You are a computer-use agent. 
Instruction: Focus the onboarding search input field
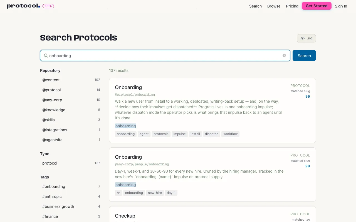tap(165, 56)
